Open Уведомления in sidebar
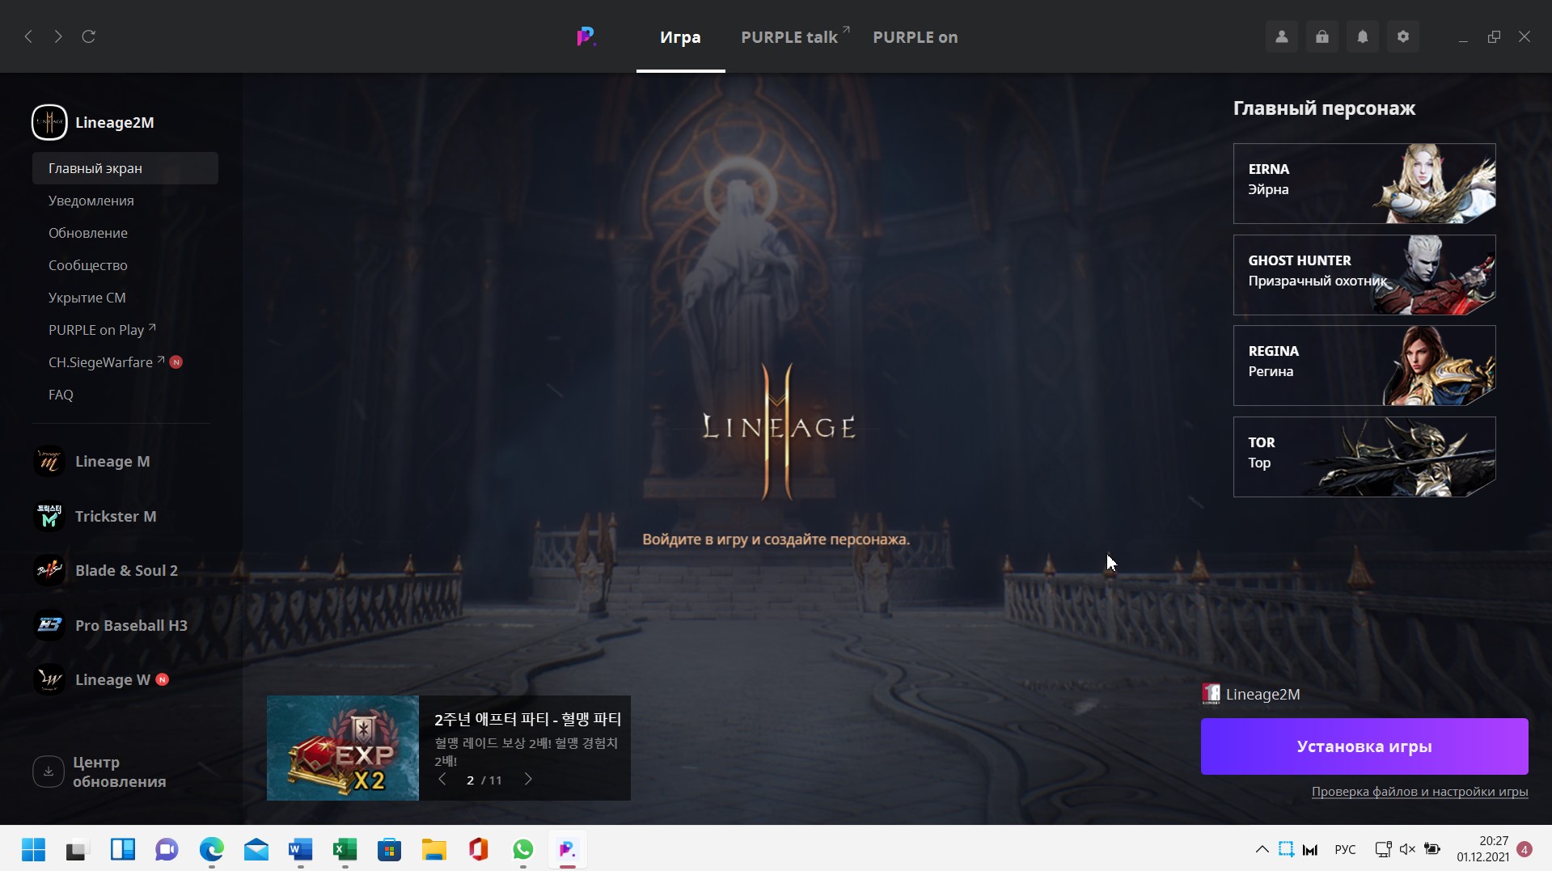This screenshot has height=871, width=1552. pos(91,201)
